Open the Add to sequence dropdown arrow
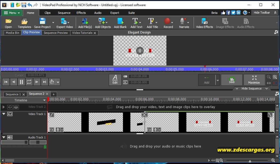280x164 pixels. pos(218,80)
